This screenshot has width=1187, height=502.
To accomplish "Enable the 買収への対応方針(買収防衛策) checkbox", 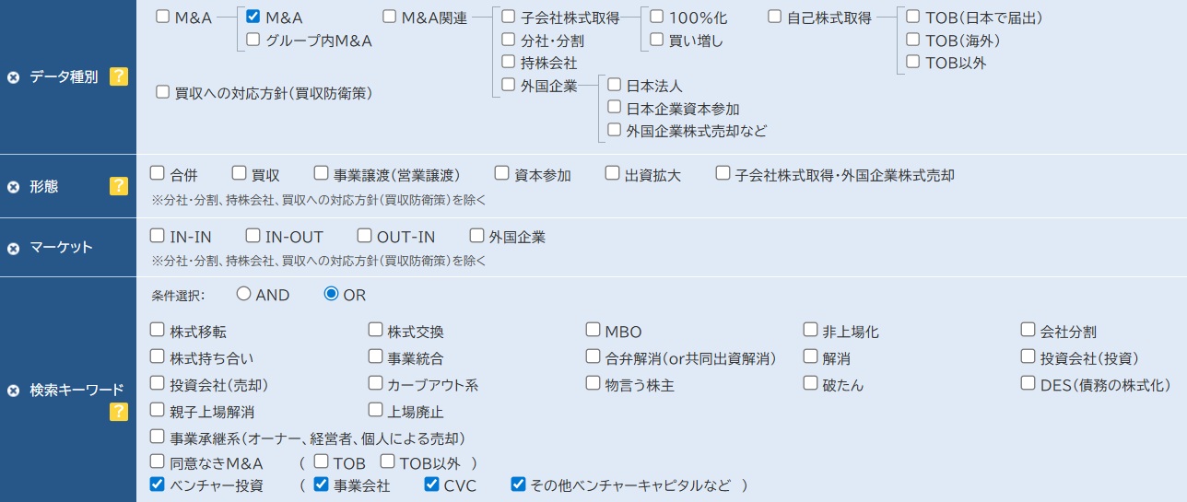I will [162, 92].
